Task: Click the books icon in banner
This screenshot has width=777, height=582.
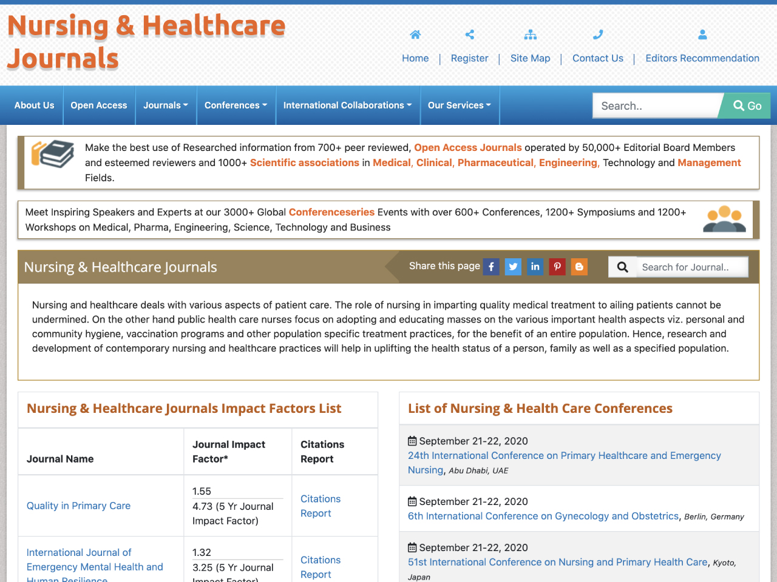Action: tap(53, 154)
